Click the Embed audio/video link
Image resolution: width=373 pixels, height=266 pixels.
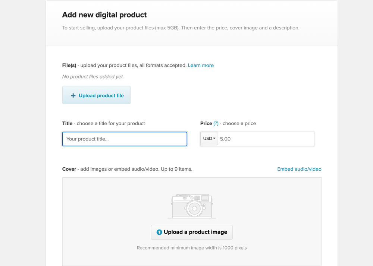[x=299, y=169]
